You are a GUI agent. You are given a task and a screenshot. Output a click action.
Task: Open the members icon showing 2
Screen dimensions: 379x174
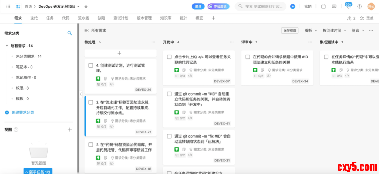click(x=351, y=18)
